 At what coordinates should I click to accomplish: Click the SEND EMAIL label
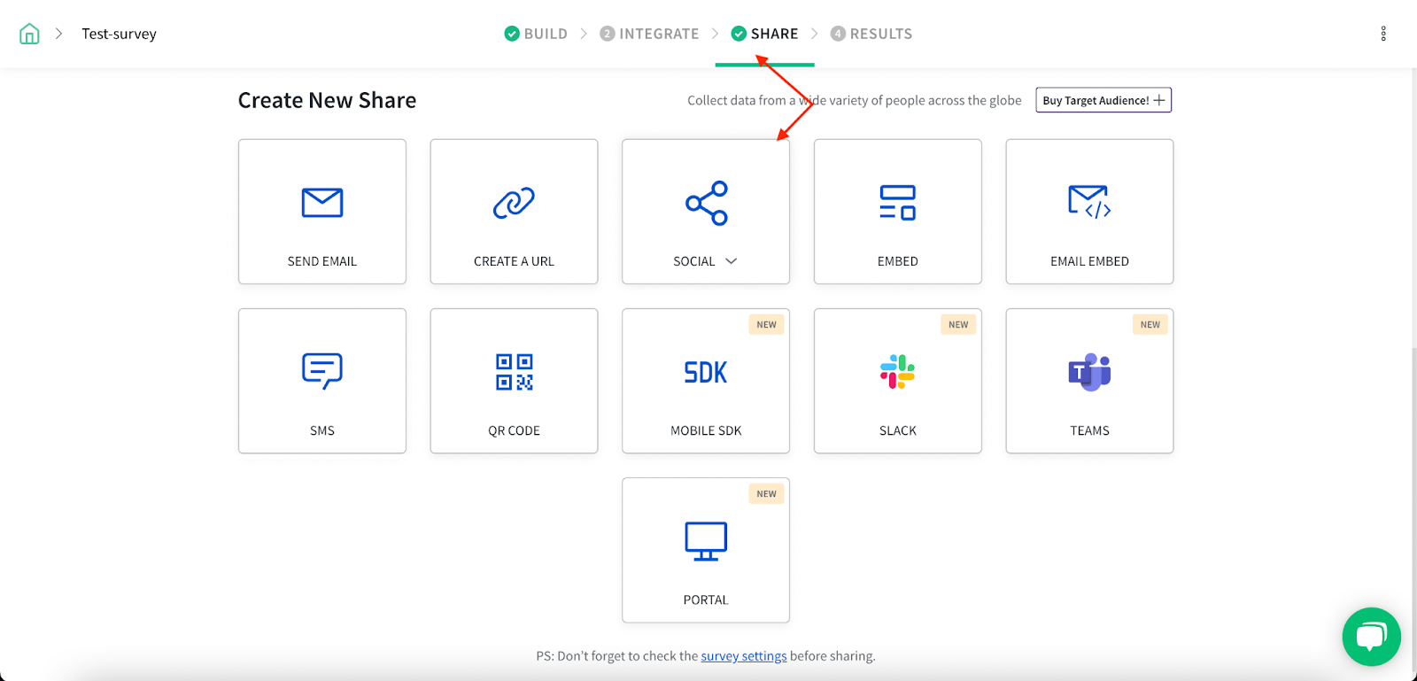(322, 261)
